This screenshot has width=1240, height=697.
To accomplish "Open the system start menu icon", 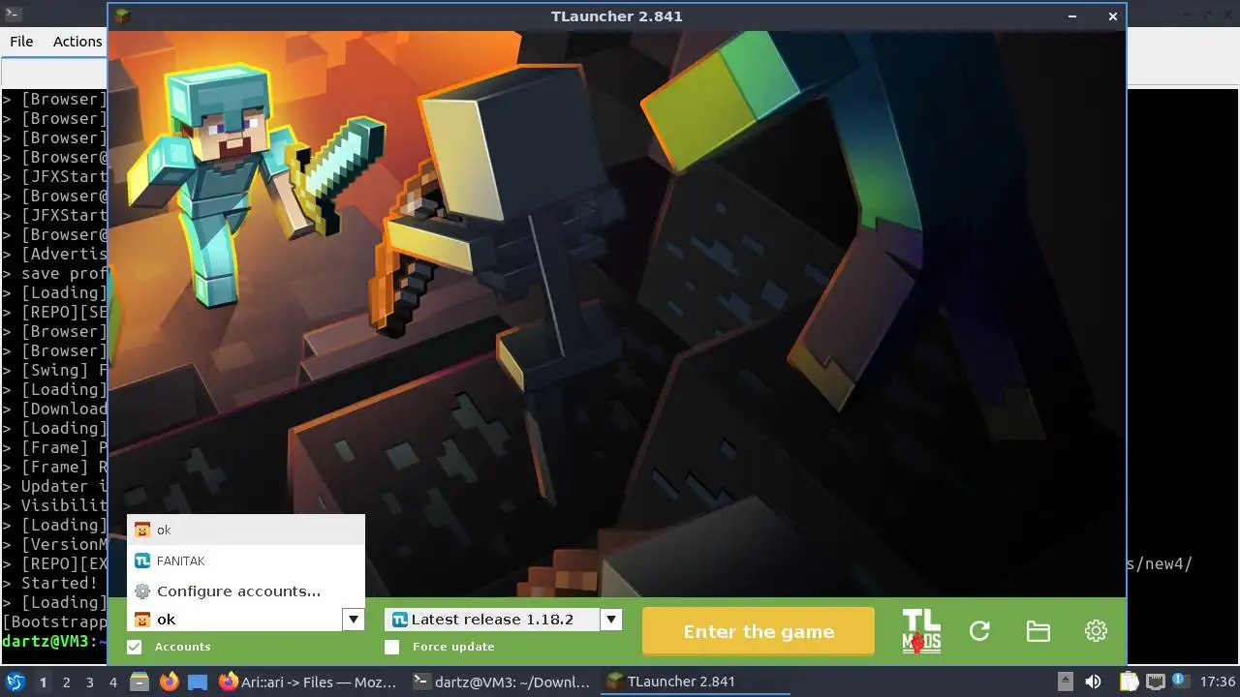I will [x=15, y=682].
